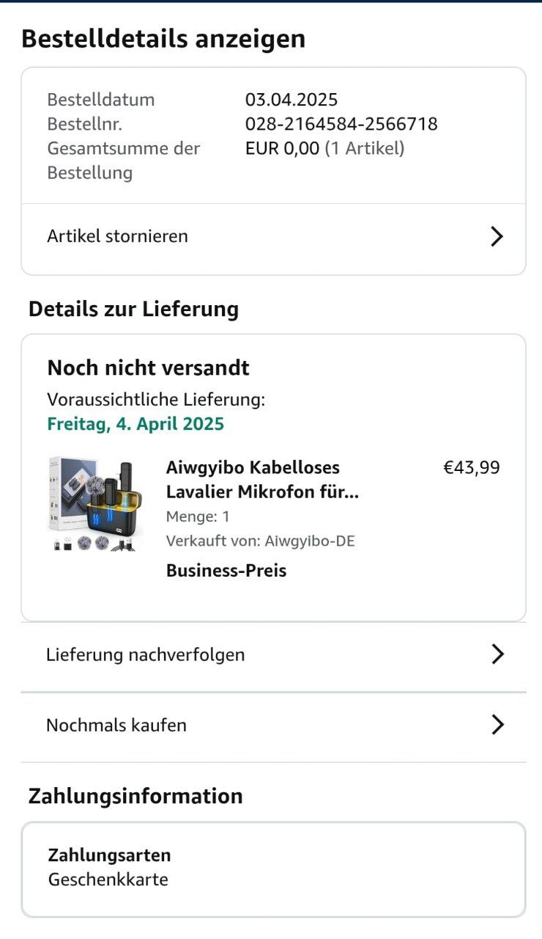The width and height of the screenshot is (542, 939).
Task: Open the lavalier microphone product image
Action: coord(96,504)
